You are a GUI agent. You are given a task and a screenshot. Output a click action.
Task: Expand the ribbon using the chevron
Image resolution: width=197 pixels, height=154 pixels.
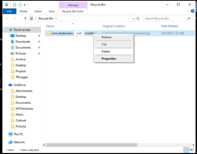coord(188,11)
